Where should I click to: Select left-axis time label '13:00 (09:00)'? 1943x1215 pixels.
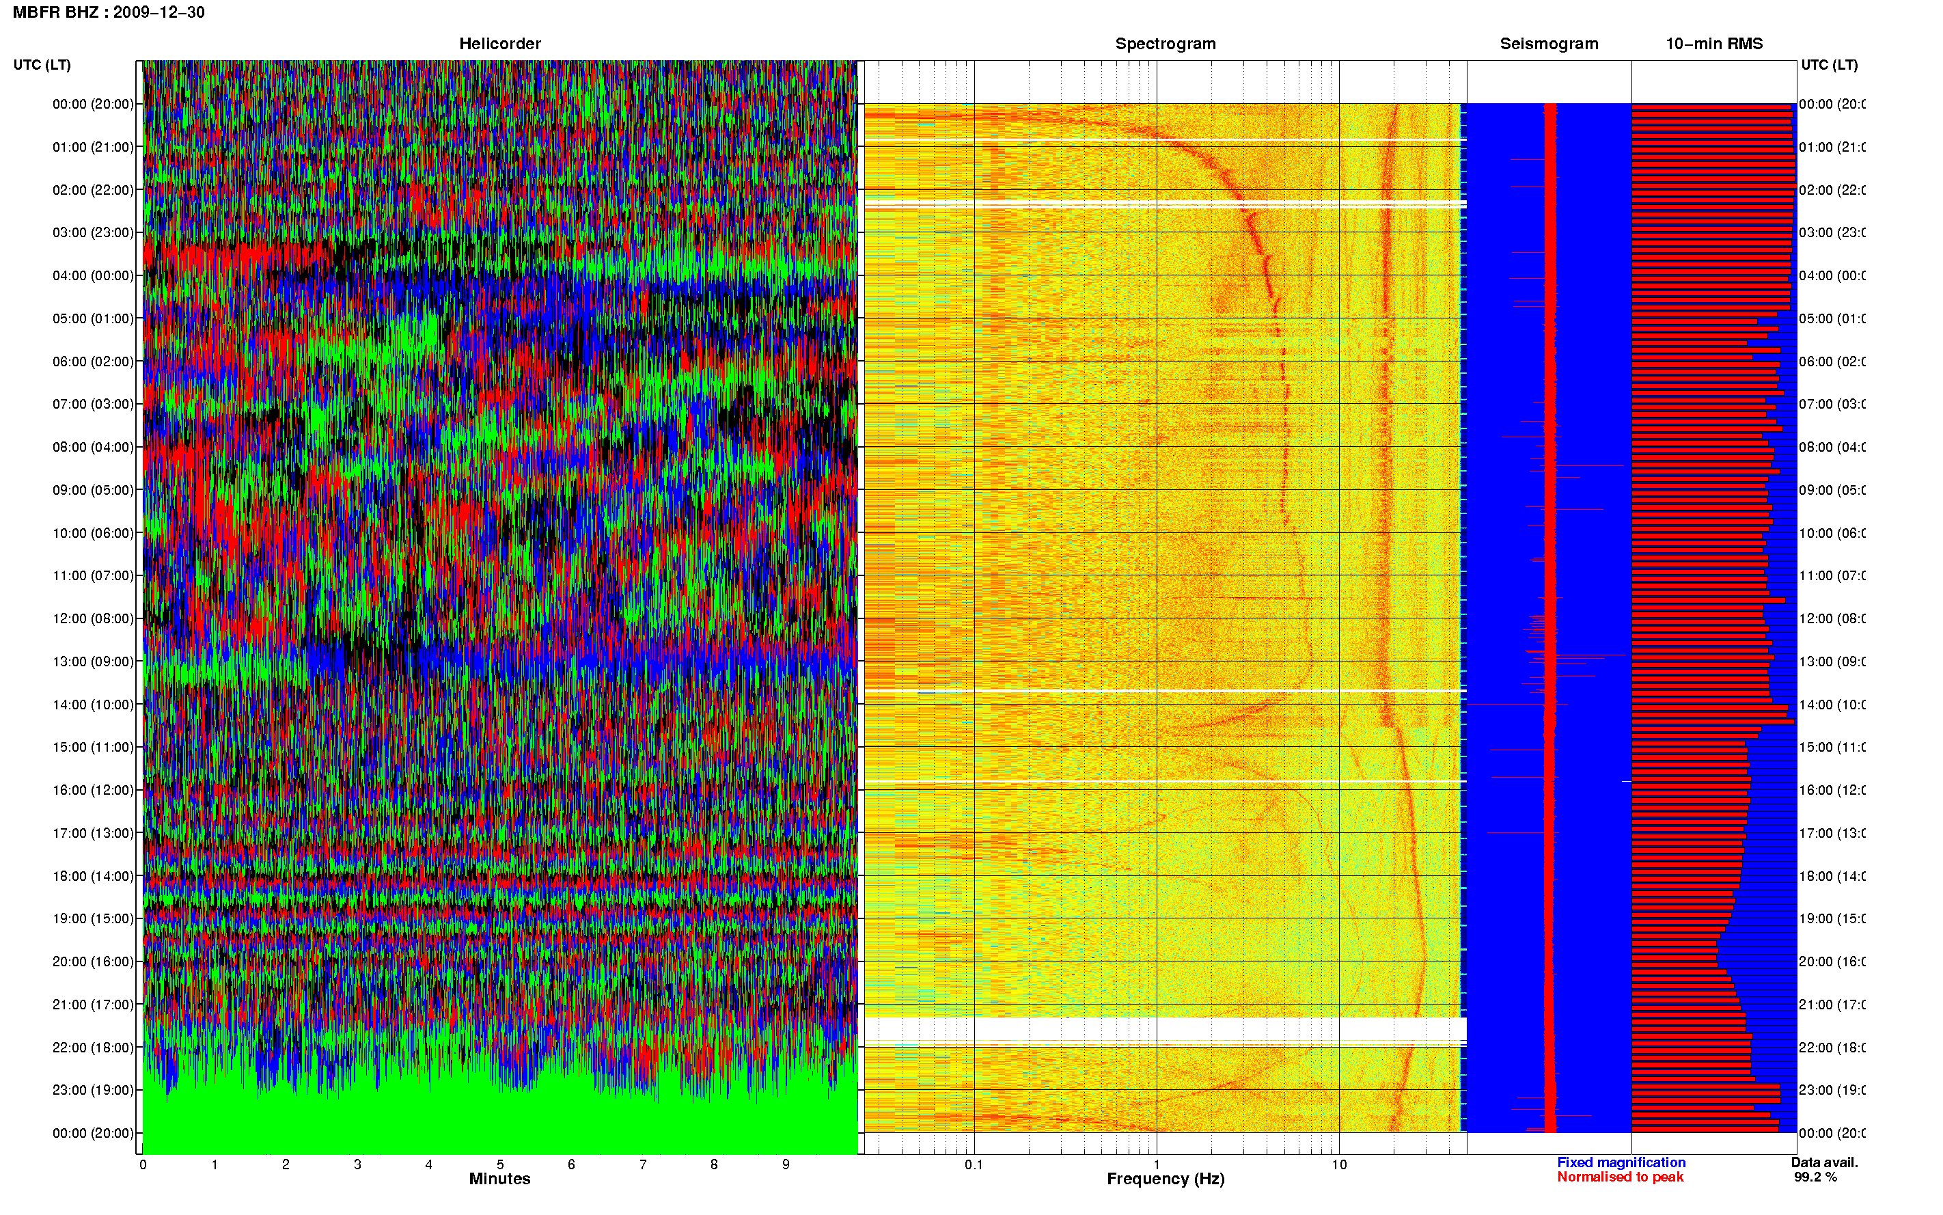coord(93,661)
